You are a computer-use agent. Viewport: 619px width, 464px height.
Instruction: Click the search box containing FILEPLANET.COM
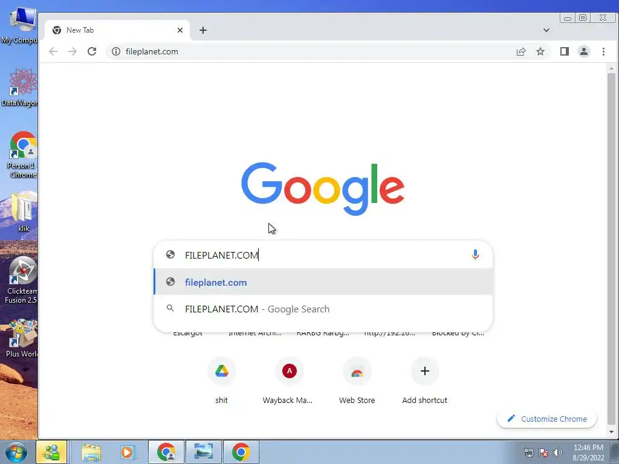pos(323,255)
